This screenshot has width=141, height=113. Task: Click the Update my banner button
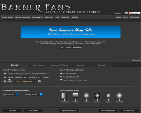[x=69, y=111]
